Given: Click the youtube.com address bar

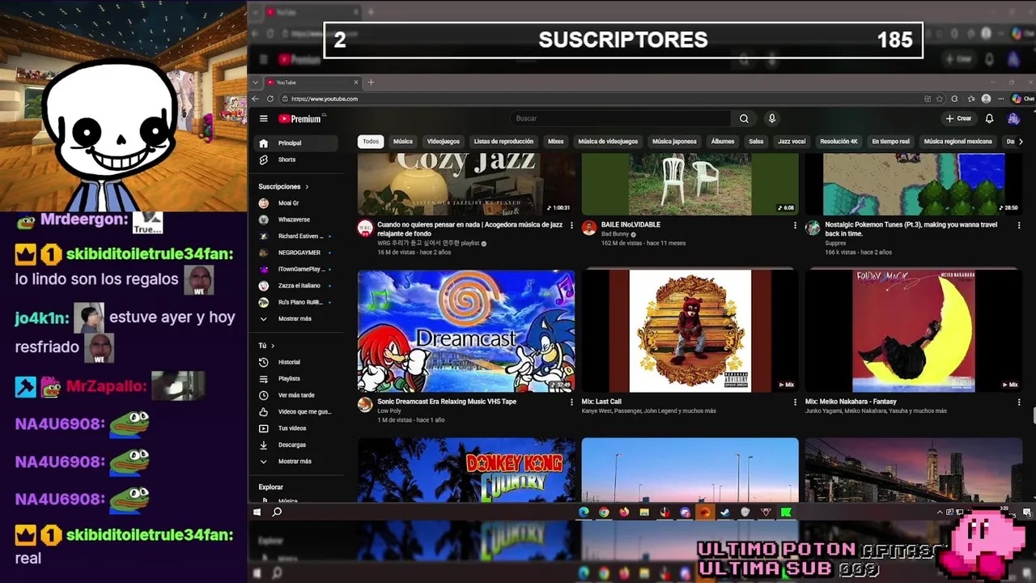Looking at the screenshot, I should point(599,99).
